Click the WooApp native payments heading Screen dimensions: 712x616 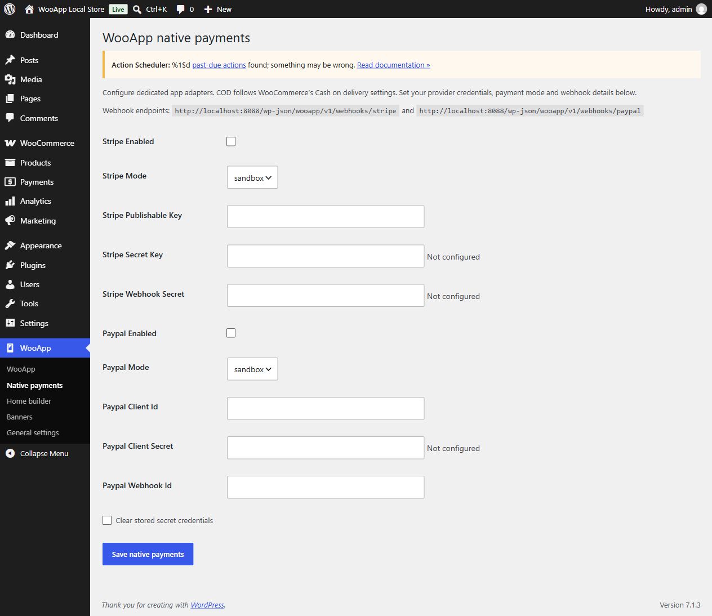coord(176,38)
